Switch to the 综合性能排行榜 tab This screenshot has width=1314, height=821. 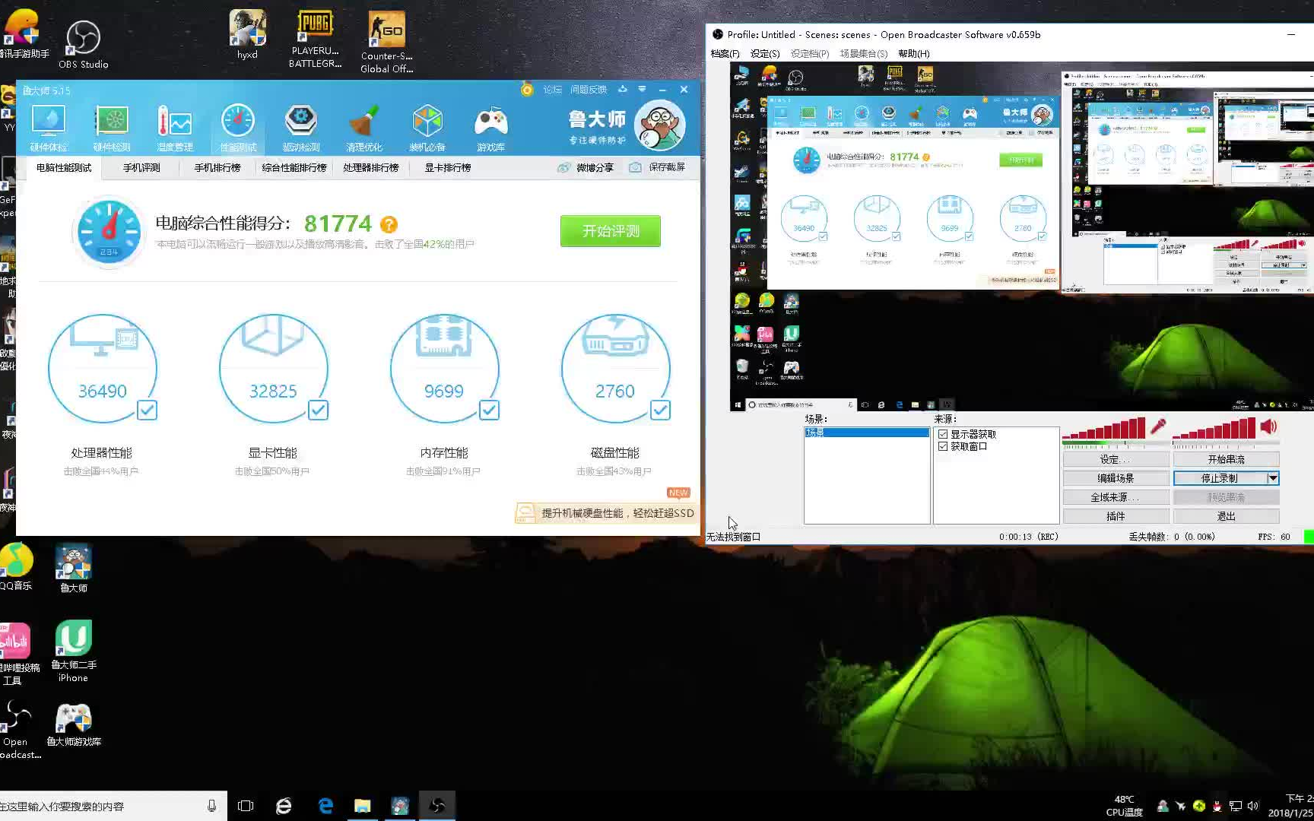tap(294, 167)
